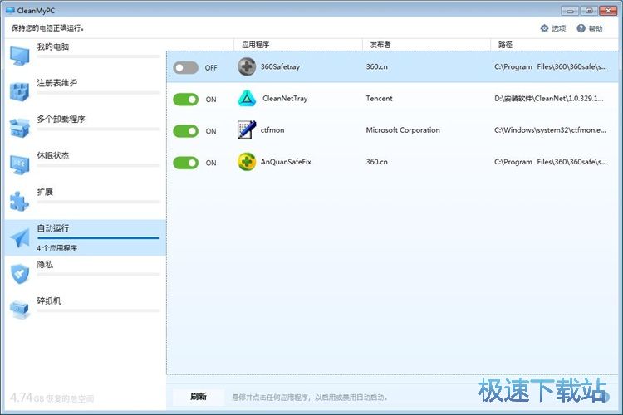
Task: Open the 我的电脑 section
Action: point(53,46)
